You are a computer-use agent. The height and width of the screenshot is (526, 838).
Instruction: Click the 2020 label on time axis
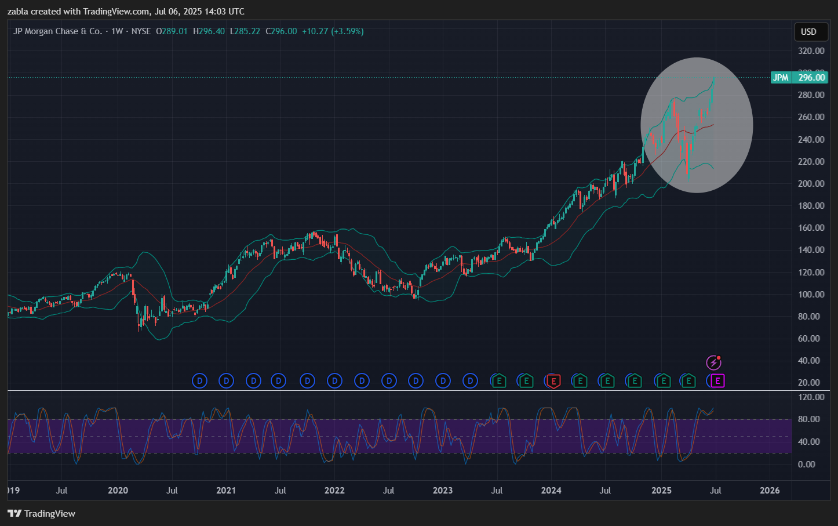click(x=118, y=491)
